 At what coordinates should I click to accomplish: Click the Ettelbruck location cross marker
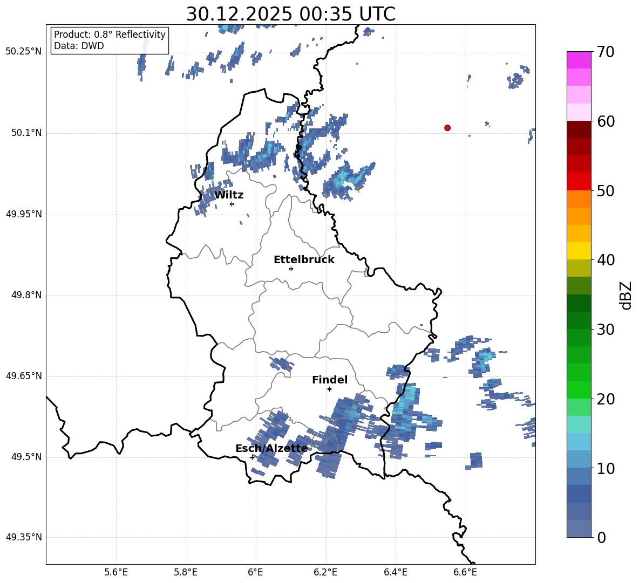pyautogui.click(x=291, y=269)
